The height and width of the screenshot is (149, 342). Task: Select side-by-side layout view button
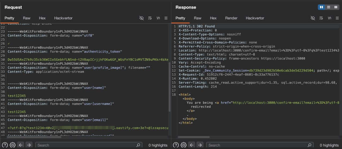(321, 7)
